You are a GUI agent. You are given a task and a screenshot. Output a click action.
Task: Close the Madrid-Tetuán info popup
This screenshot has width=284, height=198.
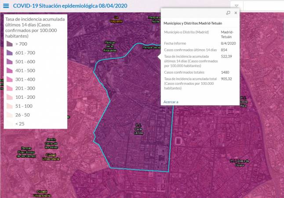[x=236, y=13]
